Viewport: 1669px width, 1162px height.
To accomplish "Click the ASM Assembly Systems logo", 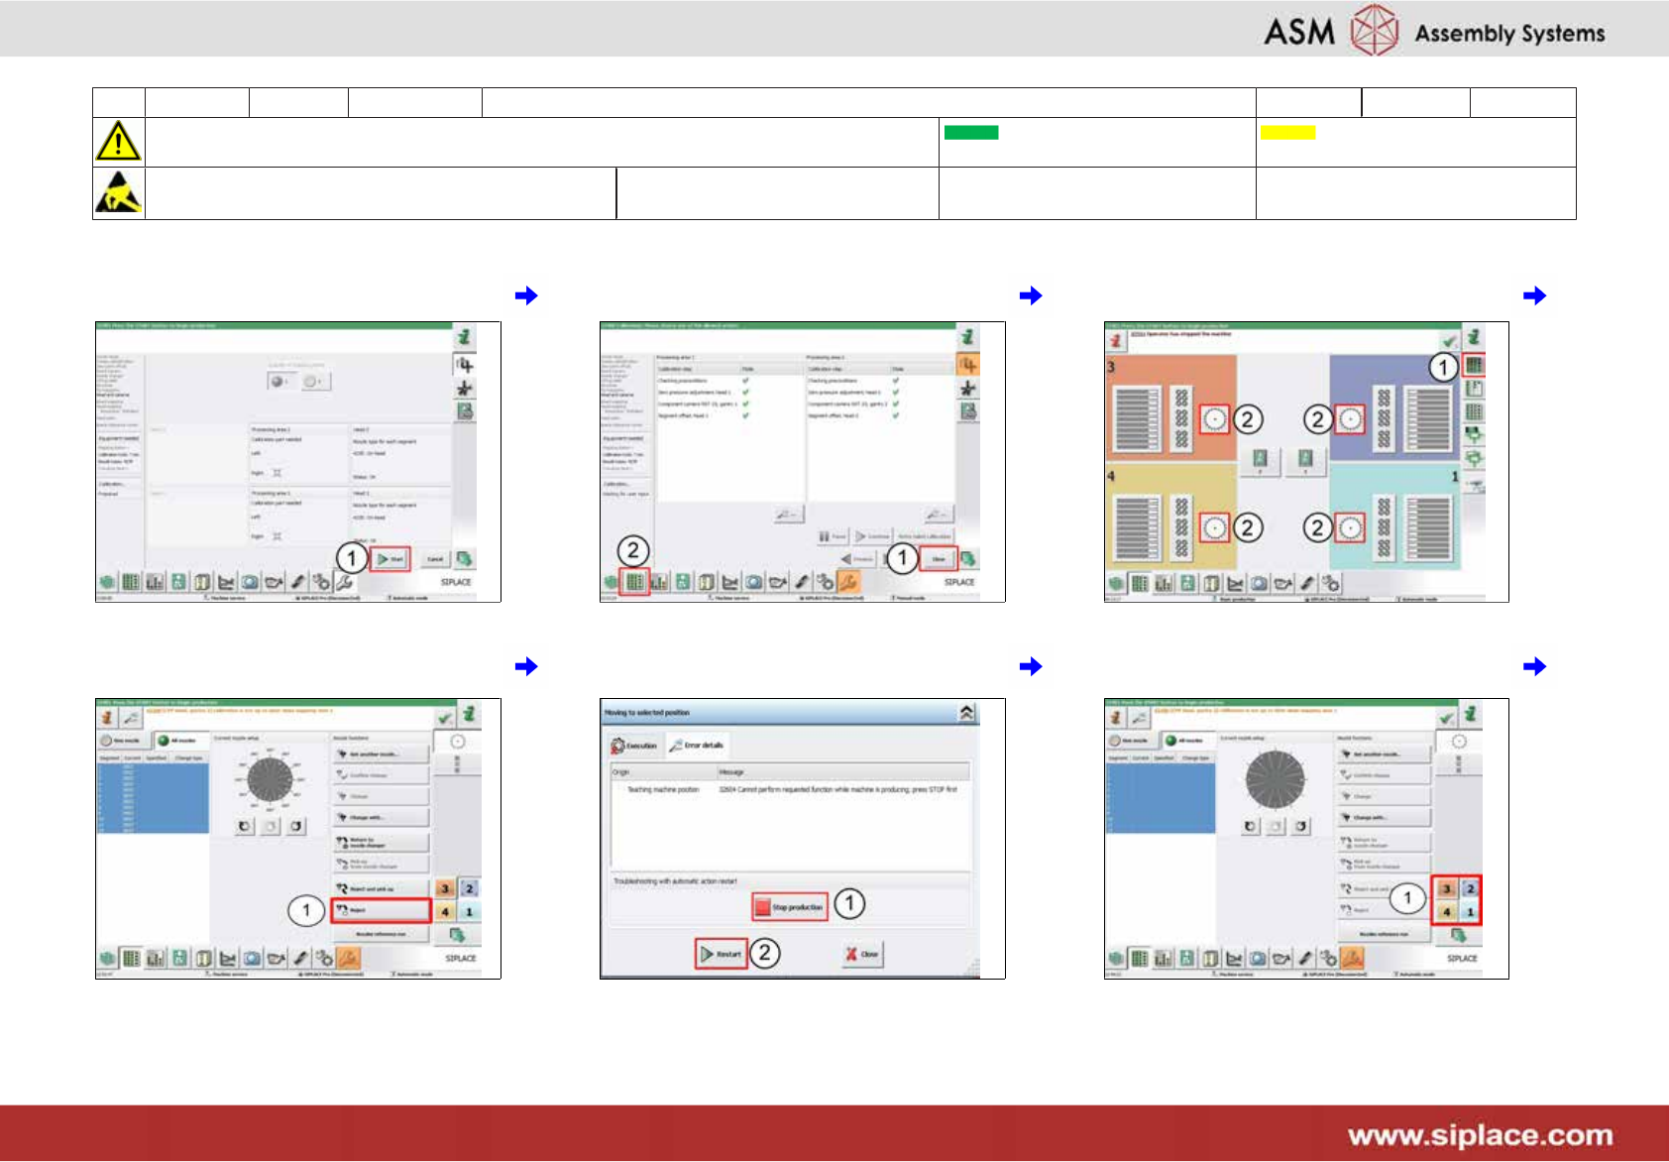I will click(x=1434, y=32).
